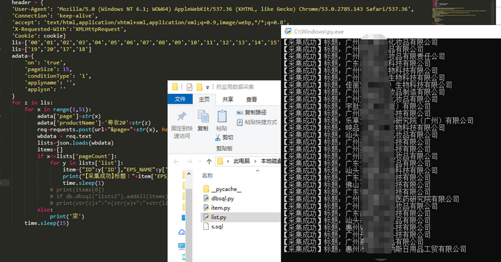
Task: Click the s.sql file name
Action: tap(217, 227)
